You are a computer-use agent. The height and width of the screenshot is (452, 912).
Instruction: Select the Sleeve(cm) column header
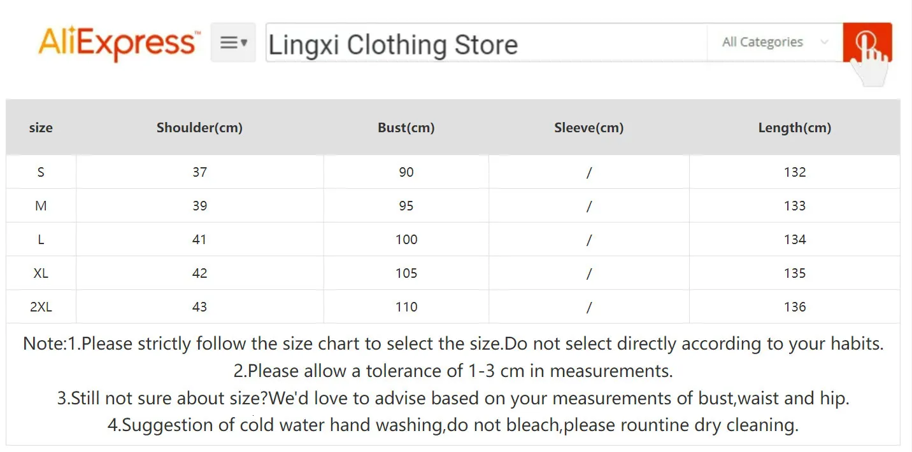588,128
